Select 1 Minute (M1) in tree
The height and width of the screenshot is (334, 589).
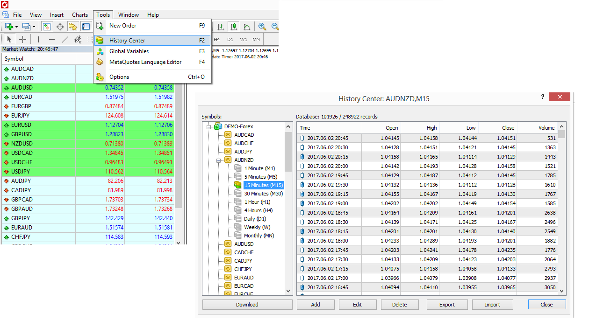click(259, 168)
